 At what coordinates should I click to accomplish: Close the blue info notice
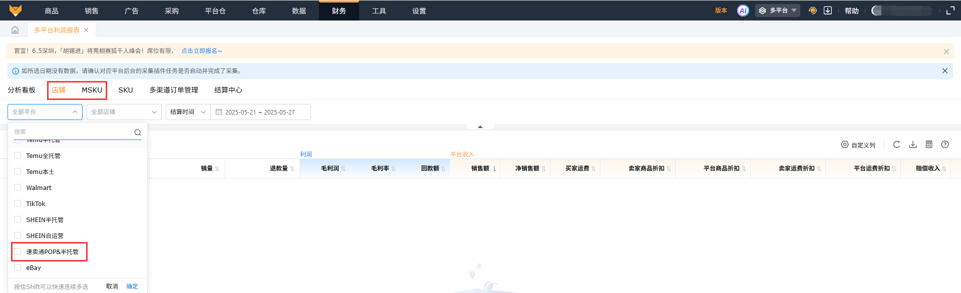(x=945, y=71)
